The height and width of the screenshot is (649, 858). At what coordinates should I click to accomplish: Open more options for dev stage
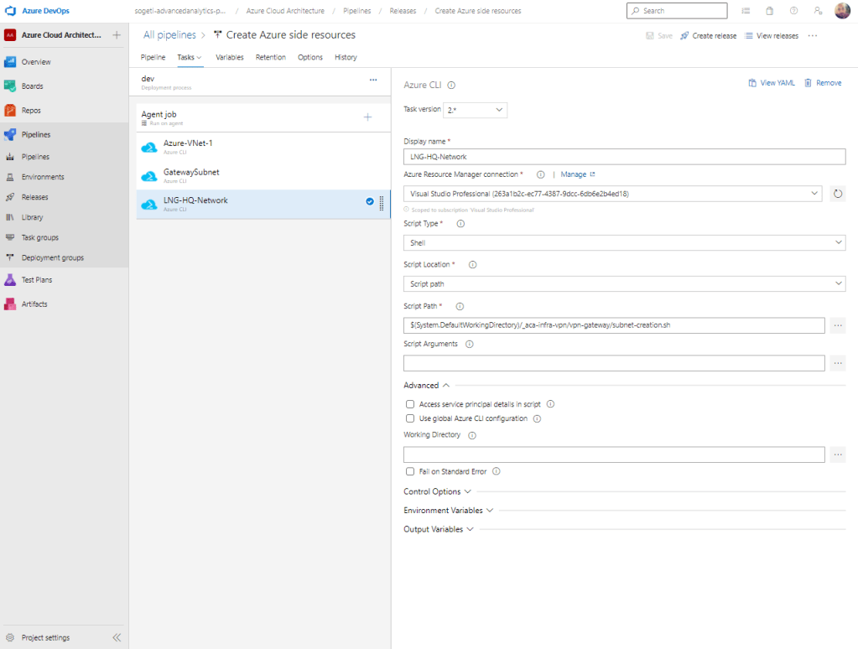pos(373,80)
